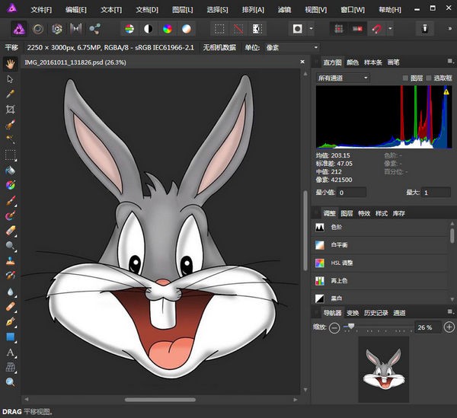This screenshot has width=457, height=418.
Task: Choose the rectangular marquee selection tool
Action: [11, 155]
